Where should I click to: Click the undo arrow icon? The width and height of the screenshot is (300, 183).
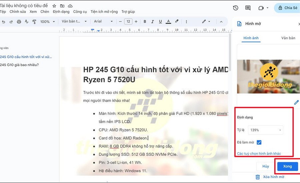click(x=3, y=22)
